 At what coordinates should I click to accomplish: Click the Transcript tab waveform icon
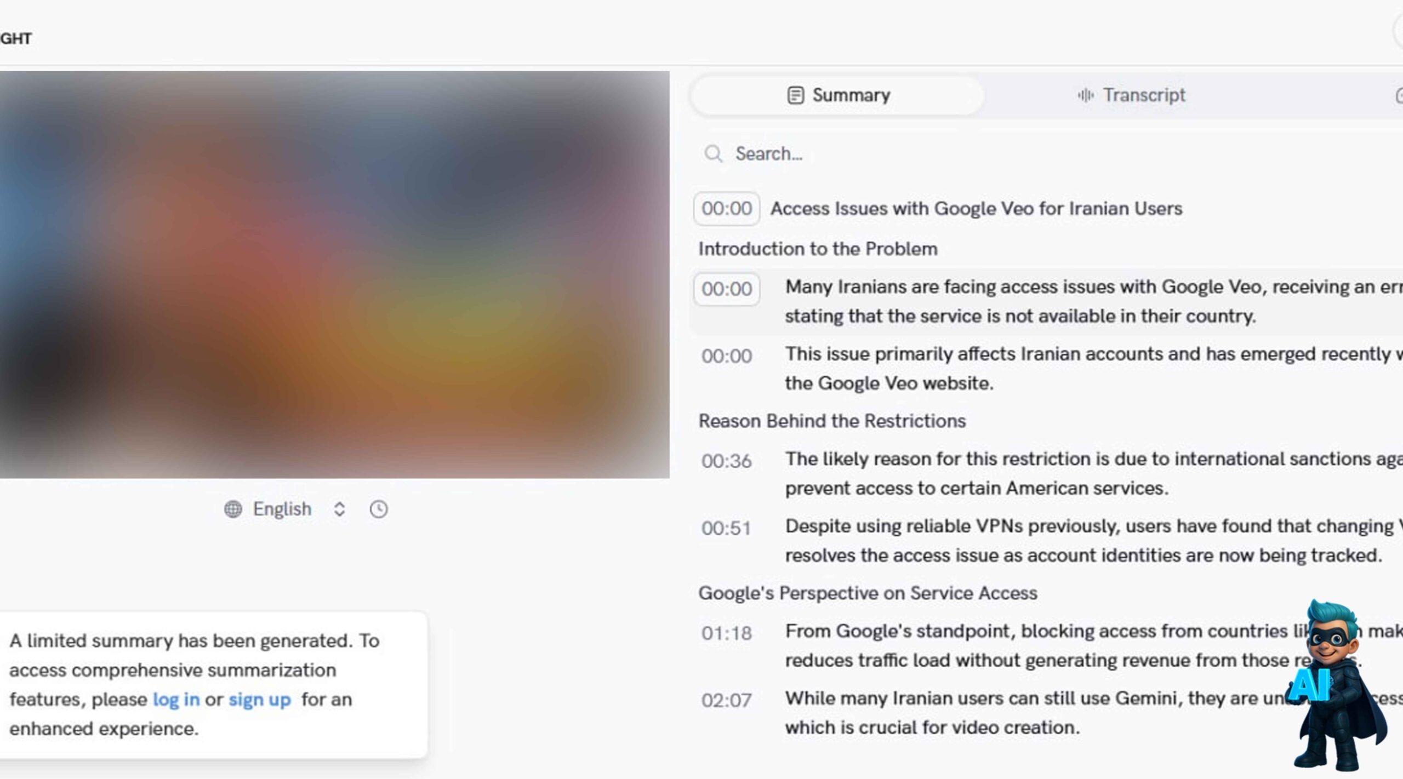tap(1086, 95)
